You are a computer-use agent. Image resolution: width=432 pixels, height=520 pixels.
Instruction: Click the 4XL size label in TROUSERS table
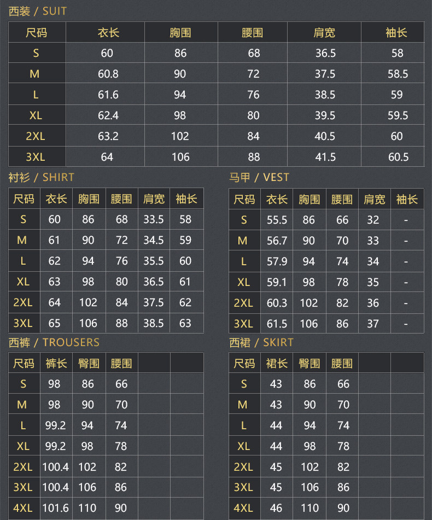click(23, 508)
